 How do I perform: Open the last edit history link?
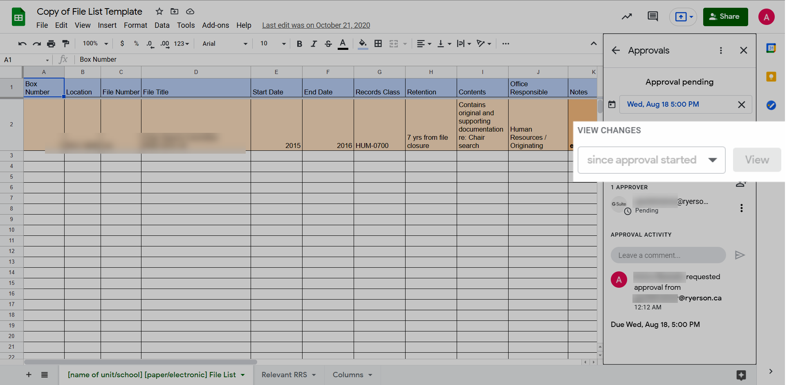point(316,25)
